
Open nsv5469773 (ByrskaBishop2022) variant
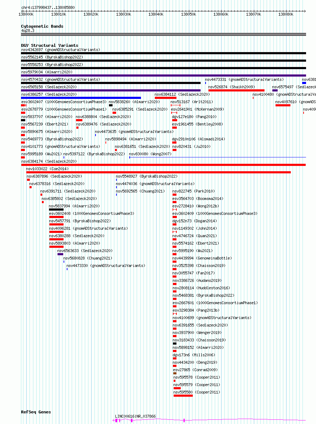click(52, 139)
